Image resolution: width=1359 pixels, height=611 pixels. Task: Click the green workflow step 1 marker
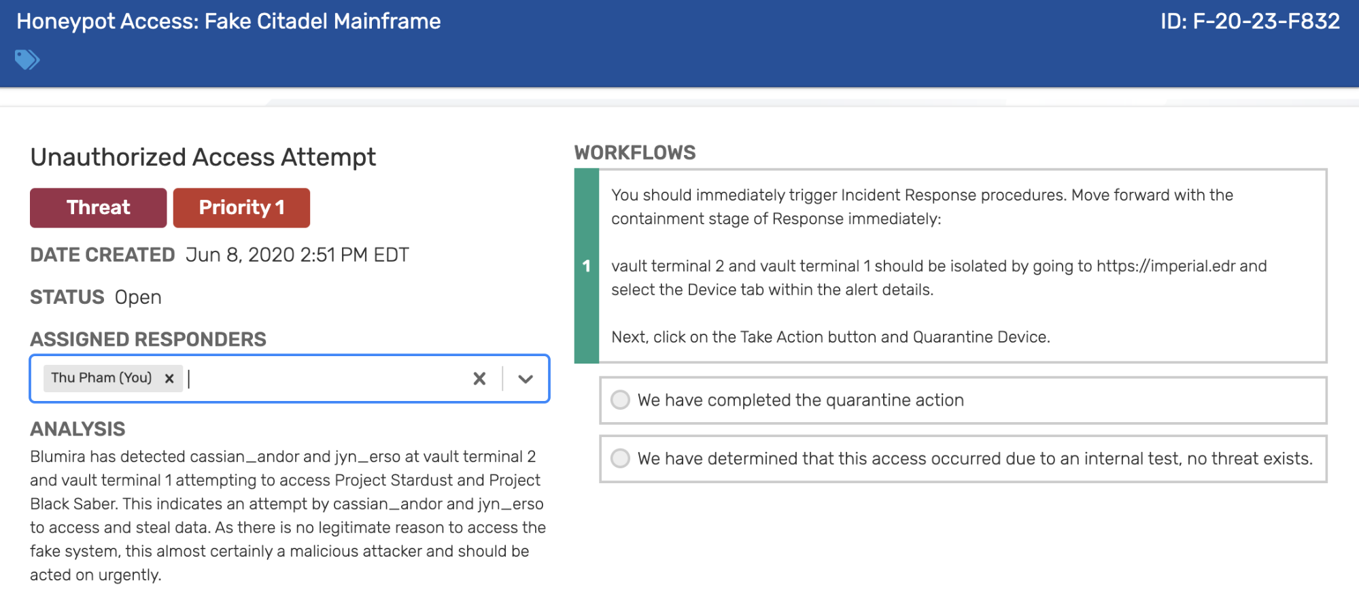tap(587, 266)
